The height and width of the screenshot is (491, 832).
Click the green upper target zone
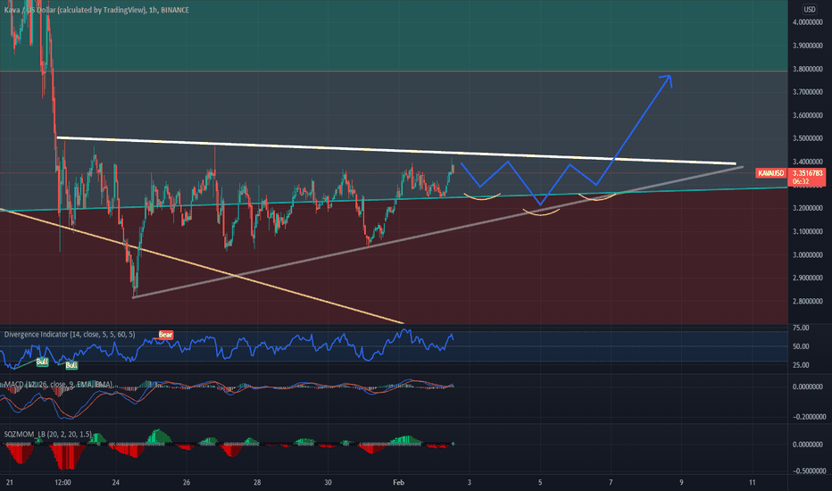394,35
